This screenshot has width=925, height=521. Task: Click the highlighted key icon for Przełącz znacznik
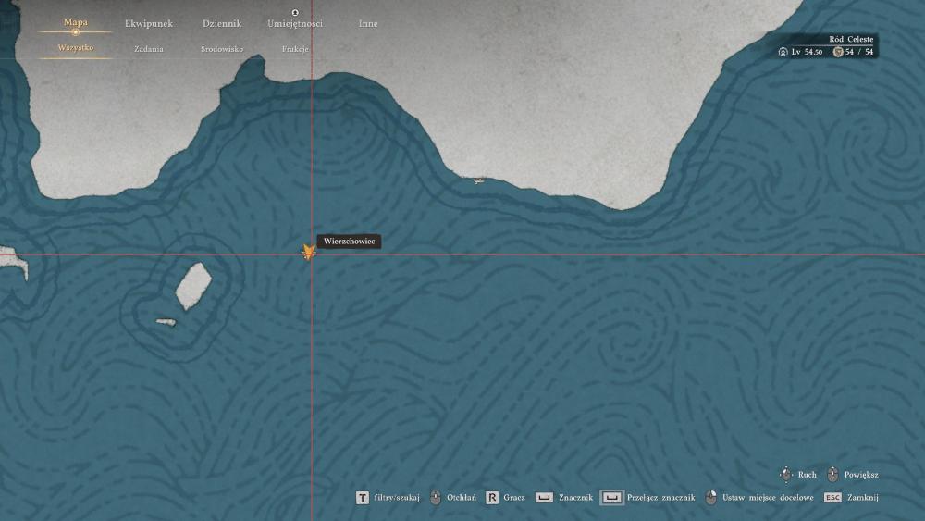pos(611,497)
